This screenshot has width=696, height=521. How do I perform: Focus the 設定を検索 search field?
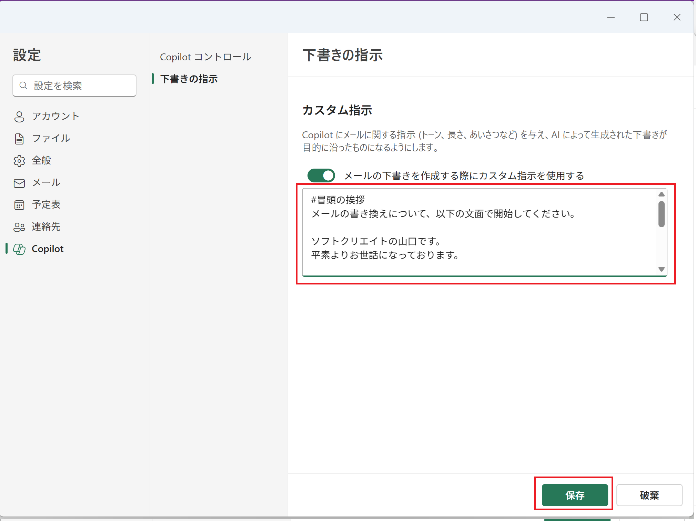point(83,86)
